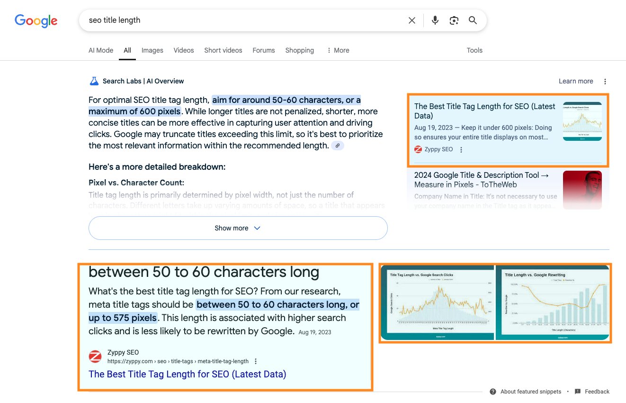Click the About featured snippets help icon
The width and height of the screenshot is (626, 403).
[493, 392]
